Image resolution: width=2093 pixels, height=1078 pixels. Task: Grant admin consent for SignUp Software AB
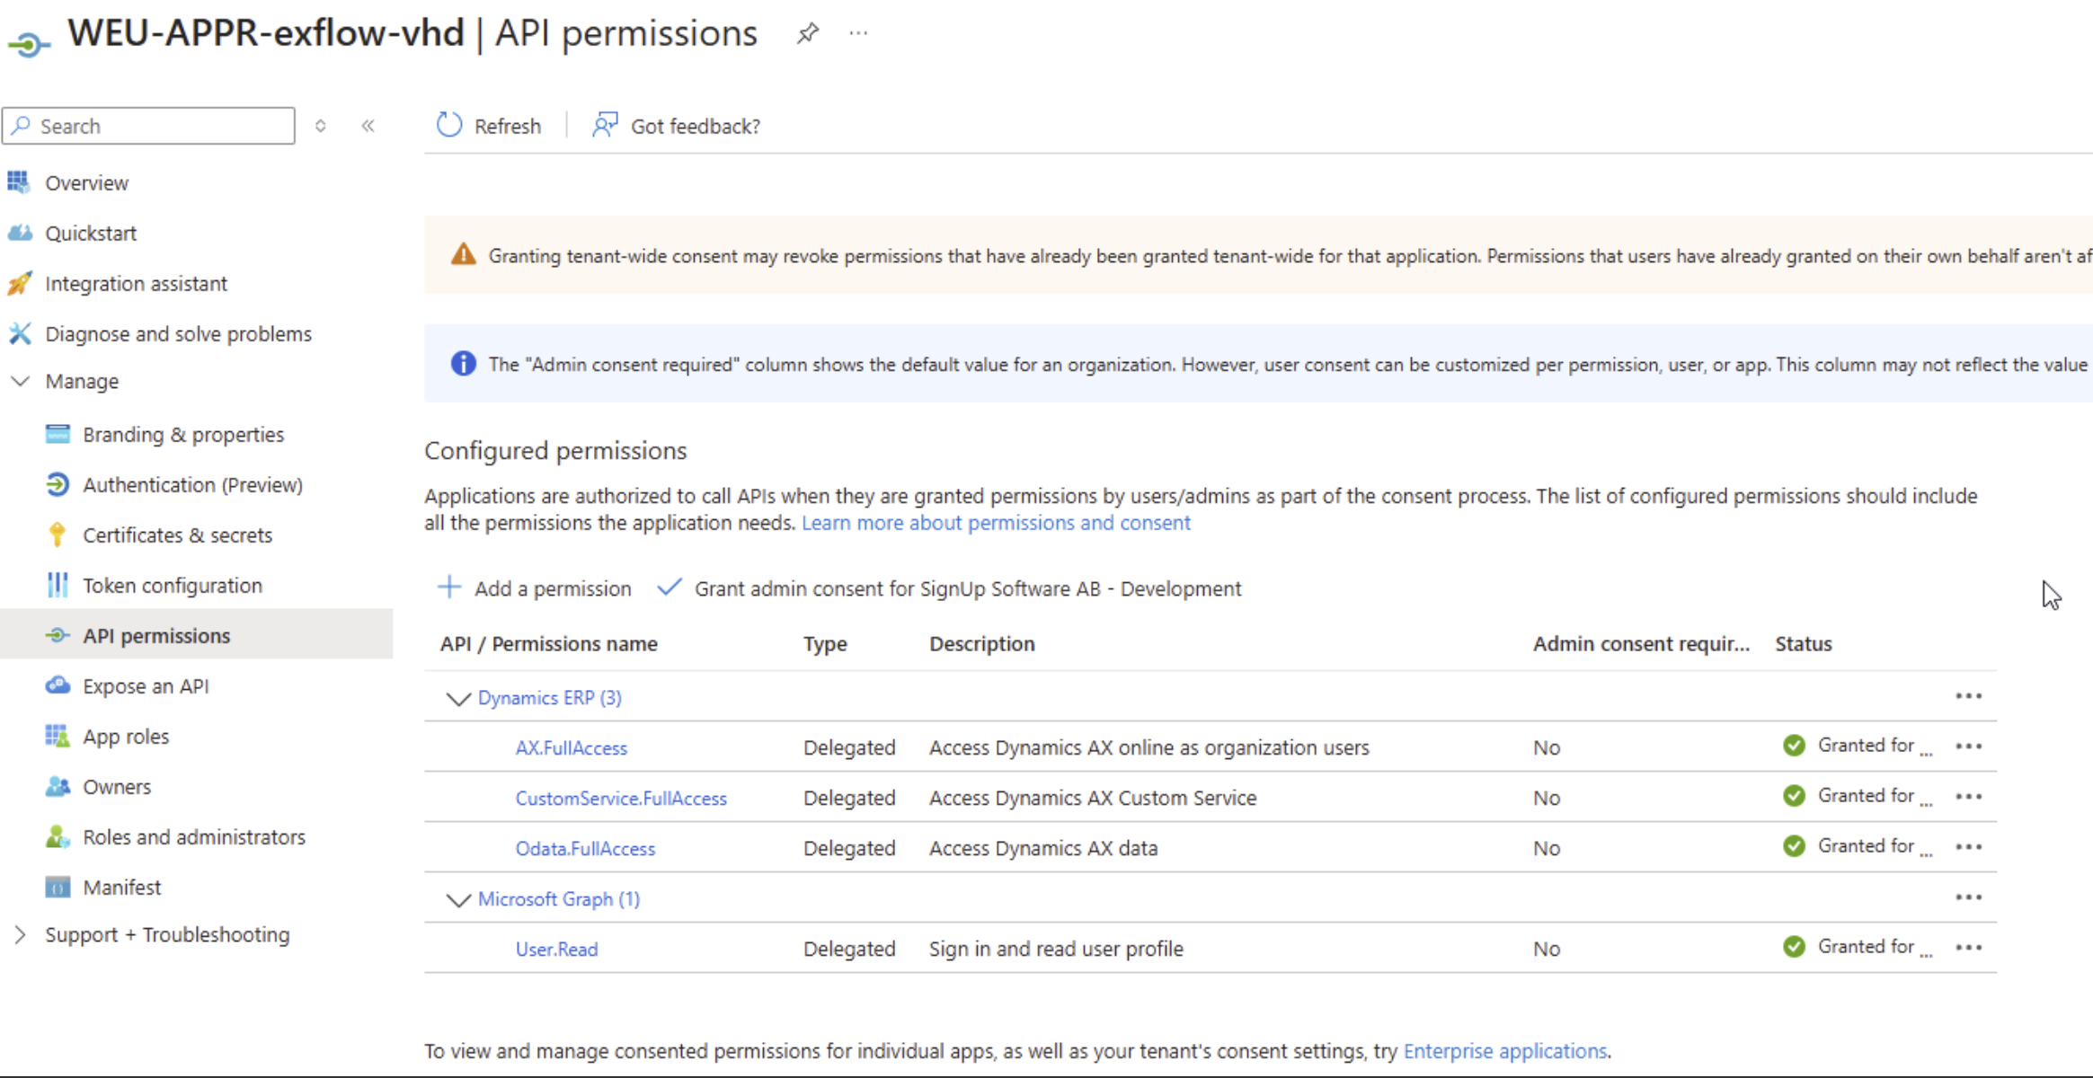click(x=949, y=588)
